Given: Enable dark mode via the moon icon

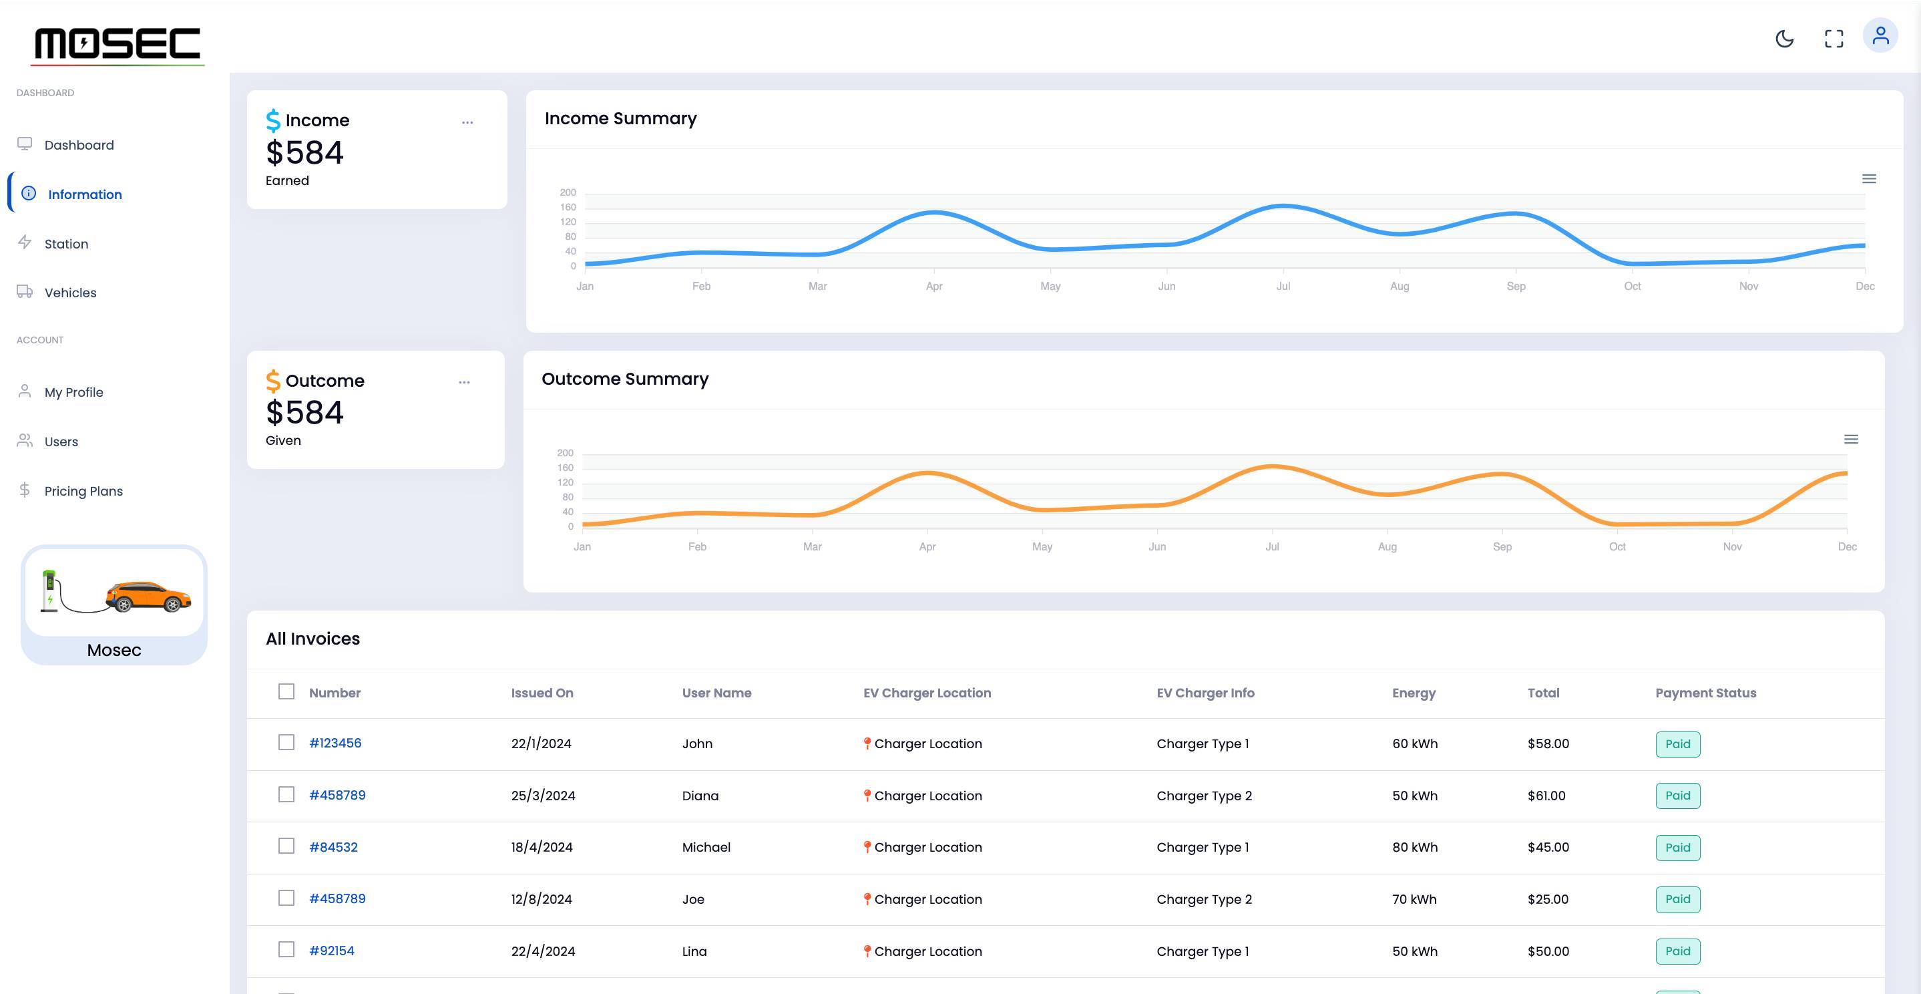Looking at the screenshot, I should coord(1785,39).
